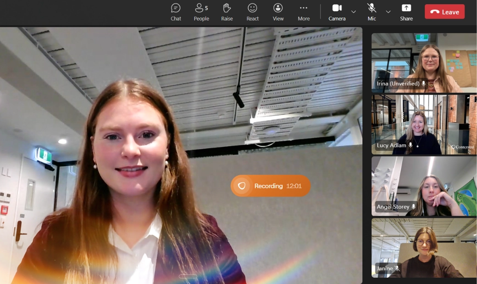Select Angel Storey video thumbnail
The height and width of the screenshot is (284, 477).
tap(424, 186)
